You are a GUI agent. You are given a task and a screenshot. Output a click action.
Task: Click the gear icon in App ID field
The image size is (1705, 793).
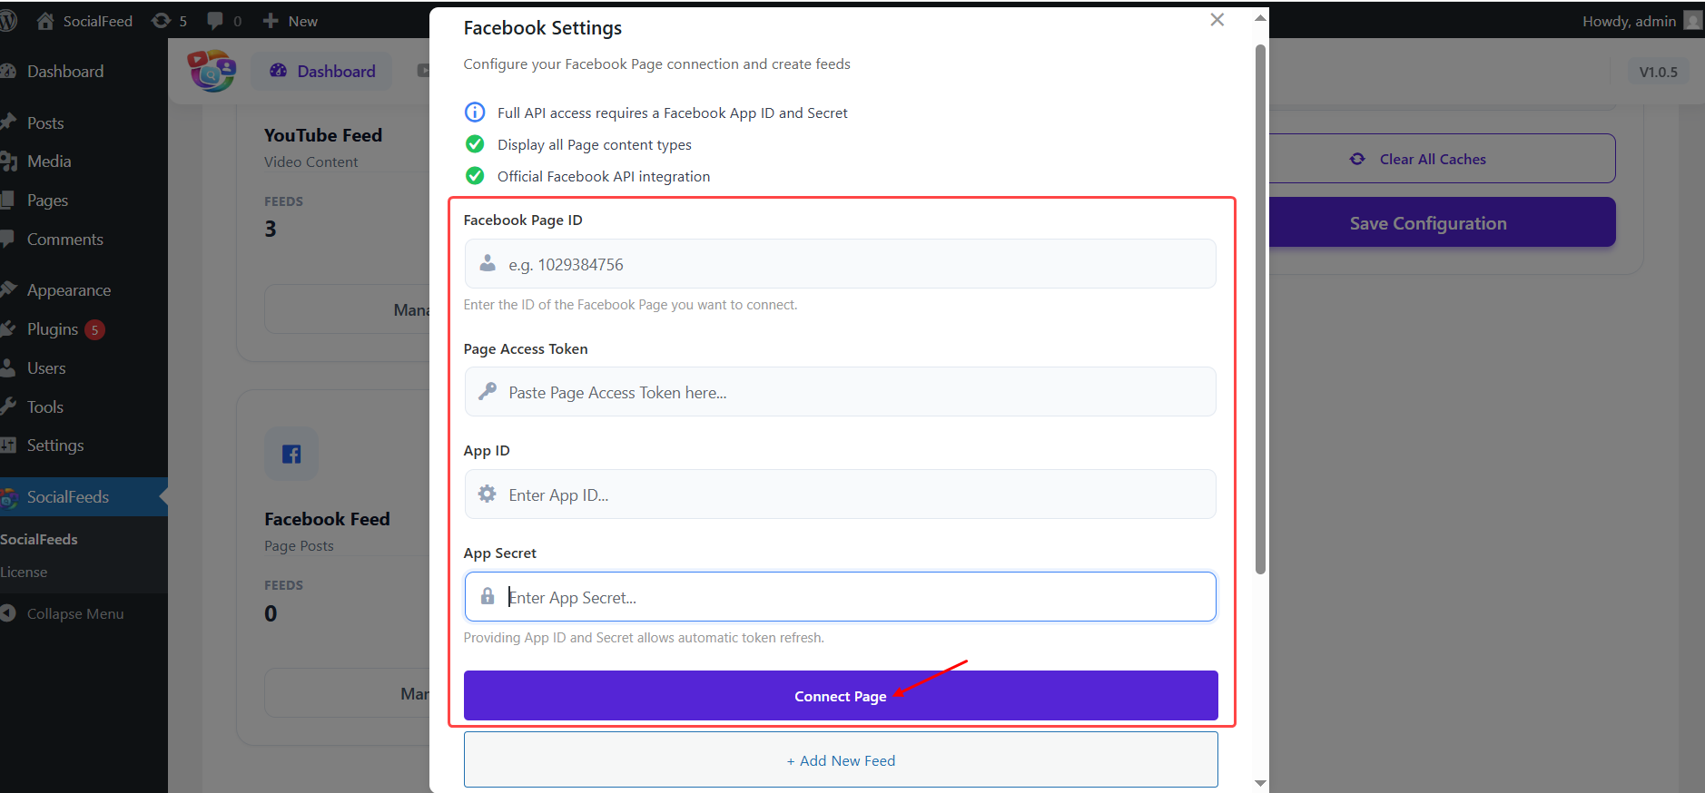click(488, 494)
